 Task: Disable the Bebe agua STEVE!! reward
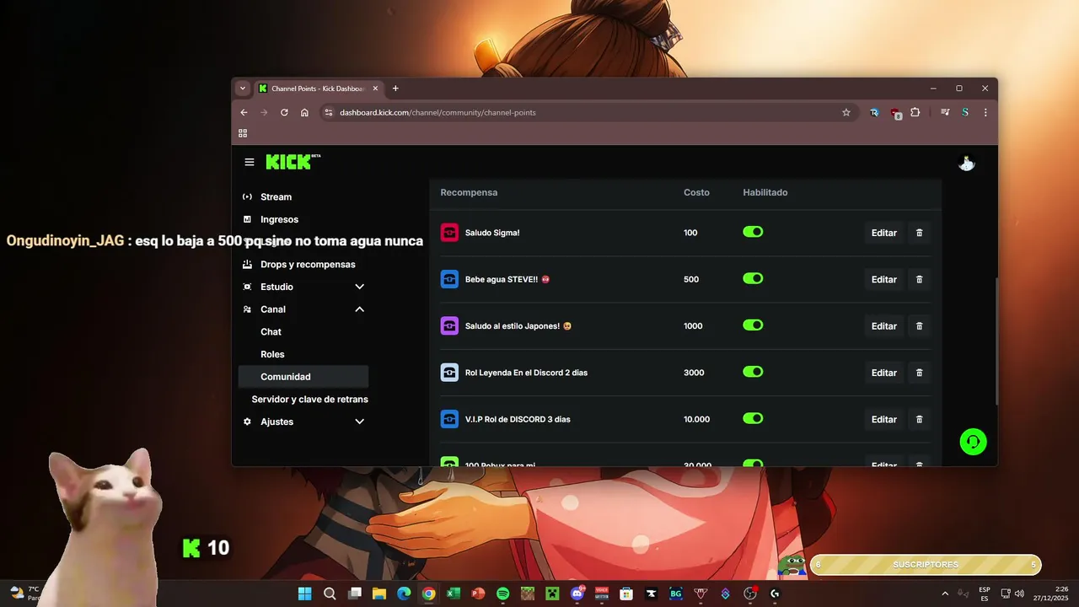pos(753,278)
